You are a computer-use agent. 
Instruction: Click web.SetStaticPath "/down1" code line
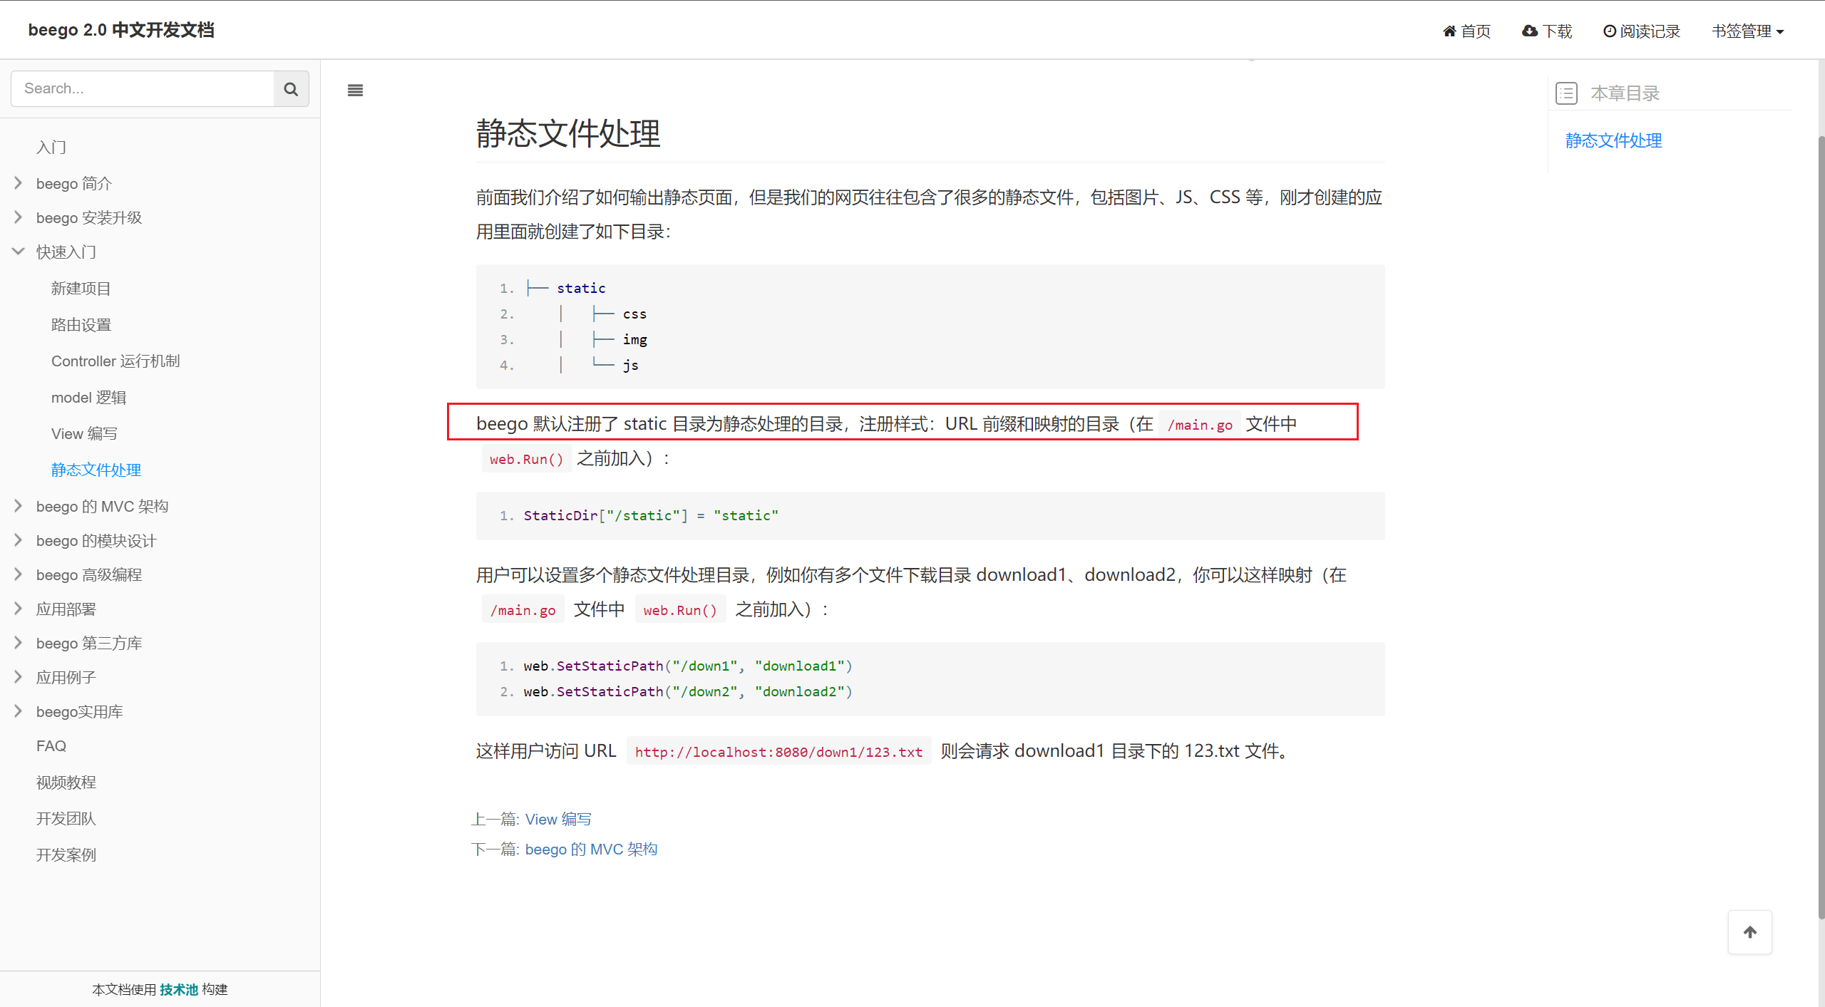tap(688, 666)
